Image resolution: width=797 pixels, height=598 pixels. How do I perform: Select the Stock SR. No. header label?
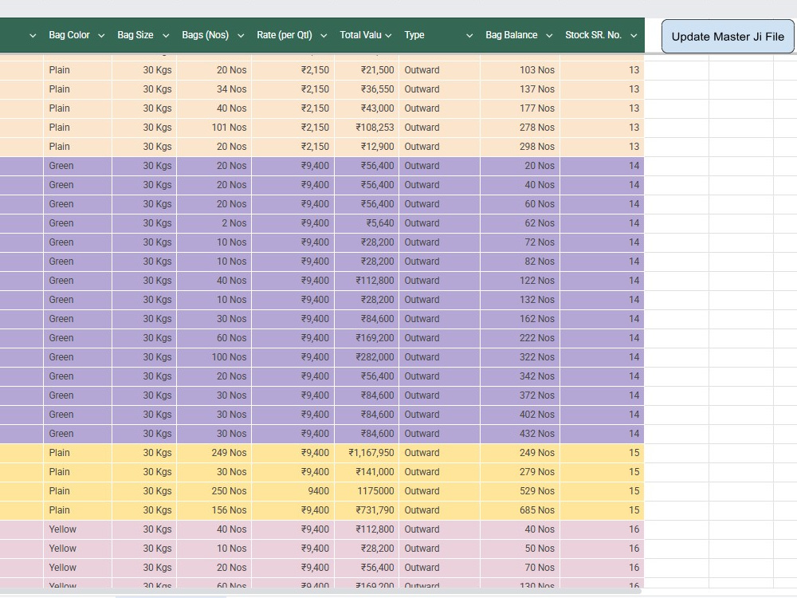[x=593, y=35]
